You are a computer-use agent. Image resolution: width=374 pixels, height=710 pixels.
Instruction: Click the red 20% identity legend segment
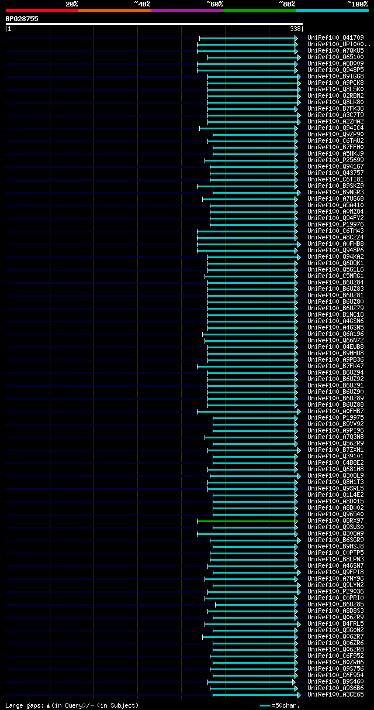point(41,11)
